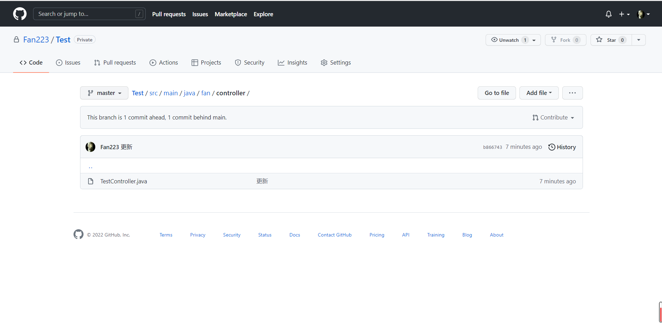
Task: Open Issues in top navigation
Action: point(200,14)
